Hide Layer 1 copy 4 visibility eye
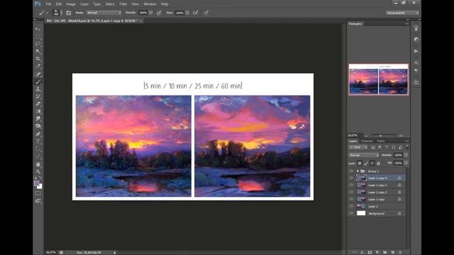The width and height of the screenshot is (454, 255). click(351, 178)
